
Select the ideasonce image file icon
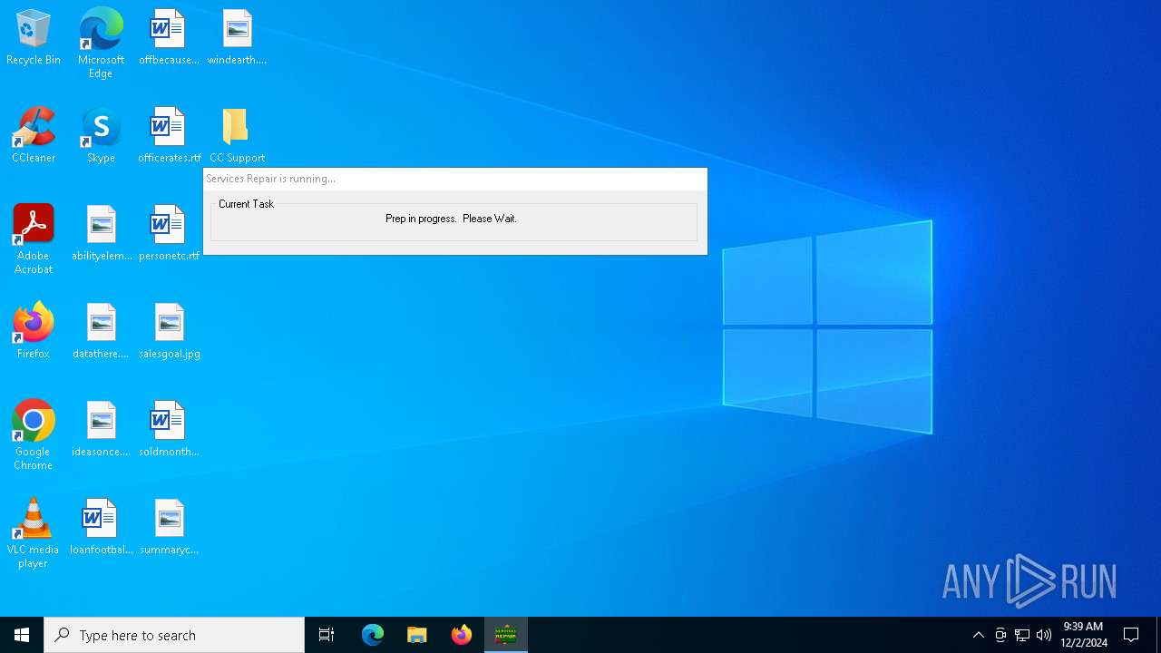(101, 429)
